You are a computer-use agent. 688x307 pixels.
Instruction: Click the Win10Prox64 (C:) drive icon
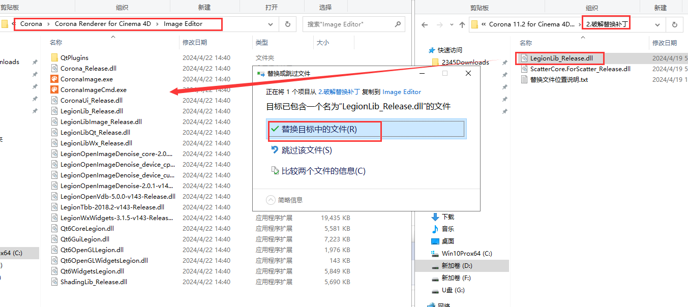(435, 253)
